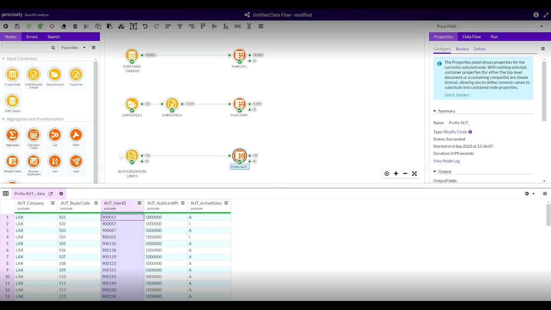Select the AUTHORIZATION LIMITS node on canvas
The height and width of the screenshot is (310, 551).
(132, 156)
